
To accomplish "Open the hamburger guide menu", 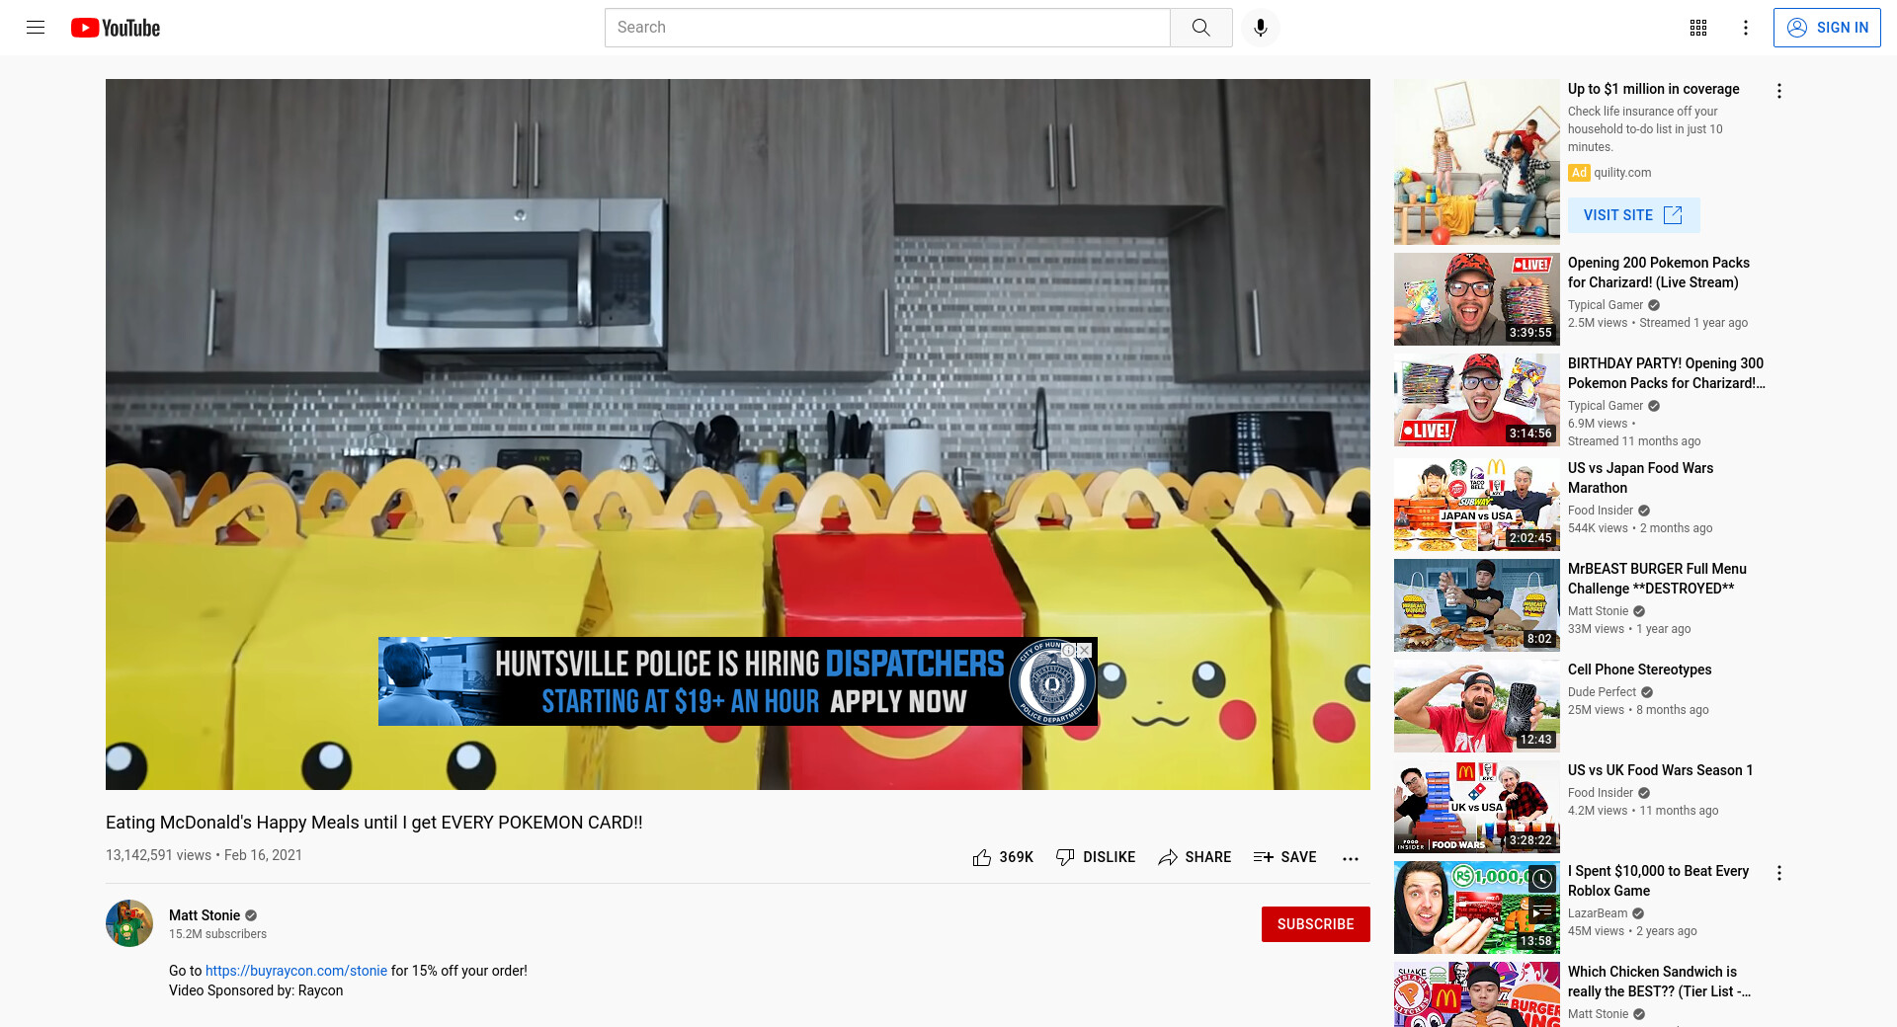I will click(x=36, y=28).
